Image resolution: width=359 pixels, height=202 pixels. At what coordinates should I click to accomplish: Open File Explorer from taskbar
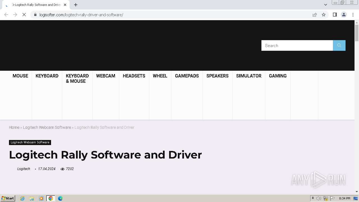pos(32,198)
